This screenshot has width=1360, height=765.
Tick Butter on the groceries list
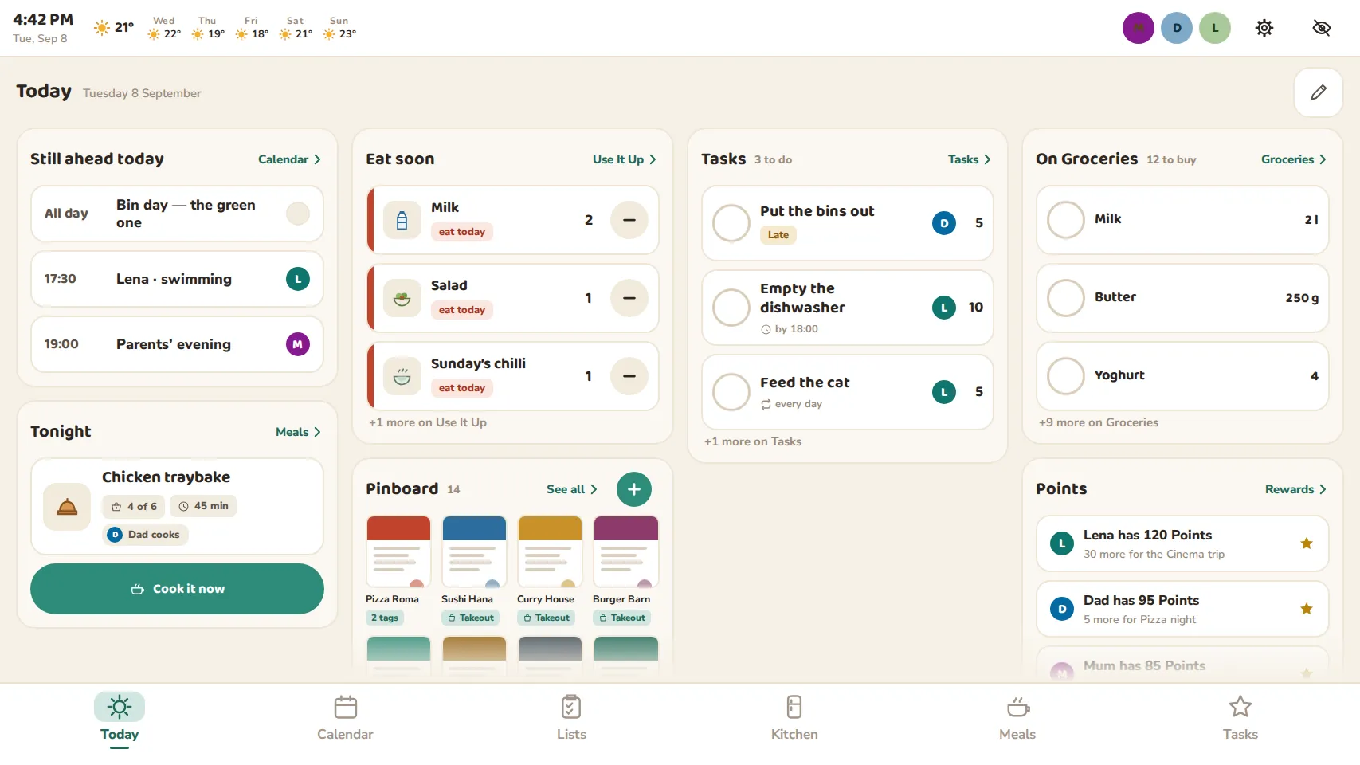point(1066,298)
